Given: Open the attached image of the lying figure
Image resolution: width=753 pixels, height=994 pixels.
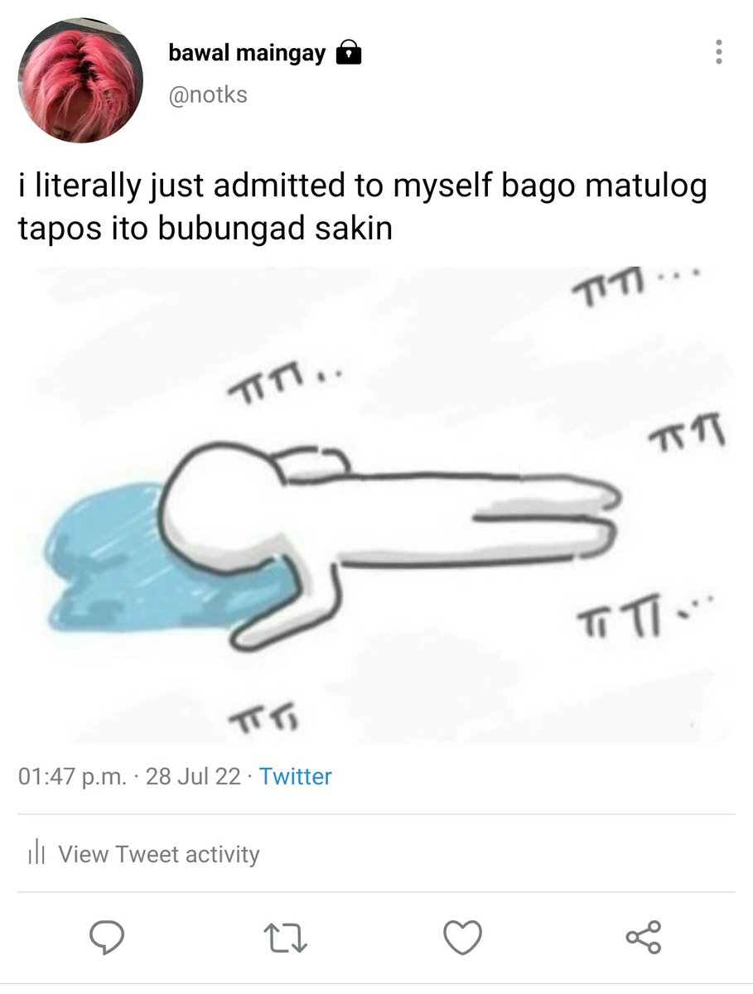Looking at the screenshot, I should 376,504.
